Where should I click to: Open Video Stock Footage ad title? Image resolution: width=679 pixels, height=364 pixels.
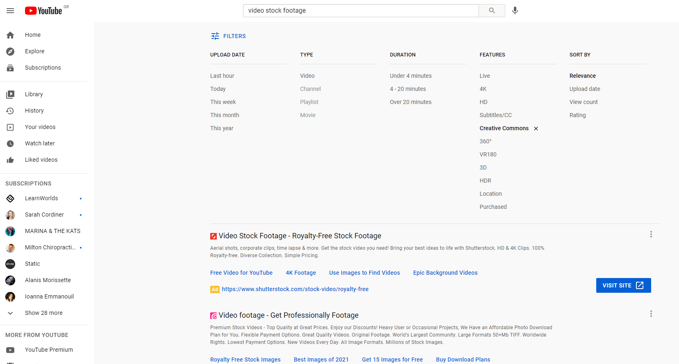(x=300, y=236)
